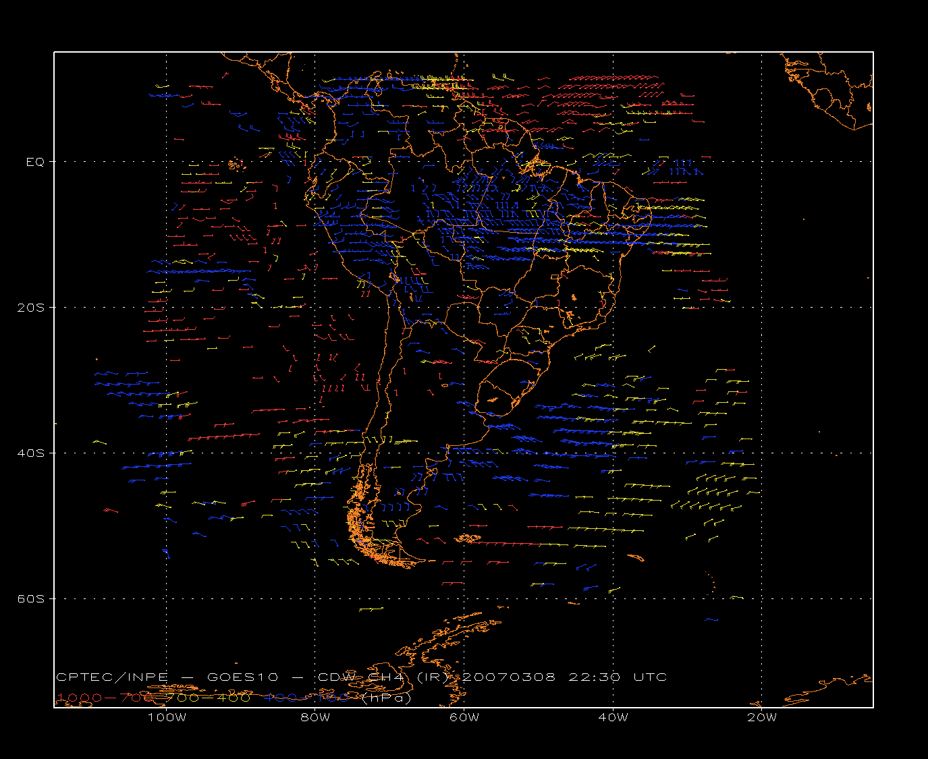Click the blue '400-100' legend entry
Viewport: 928px width, 759px height.
(x=306, y=698)
